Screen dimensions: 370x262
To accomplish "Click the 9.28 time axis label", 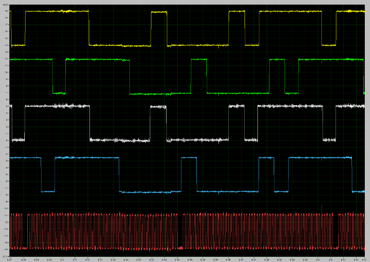I will coord(24,259).
